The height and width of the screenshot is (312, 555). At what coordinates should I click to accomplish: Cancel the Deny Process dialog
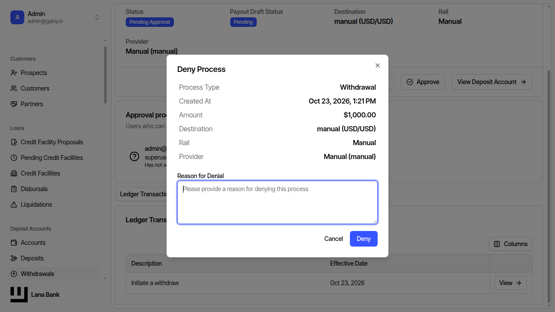coord(333,239)
